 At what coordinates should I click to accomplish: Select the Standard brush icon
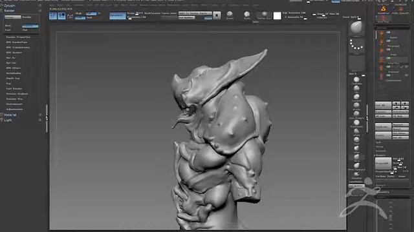tap(356, 97)
